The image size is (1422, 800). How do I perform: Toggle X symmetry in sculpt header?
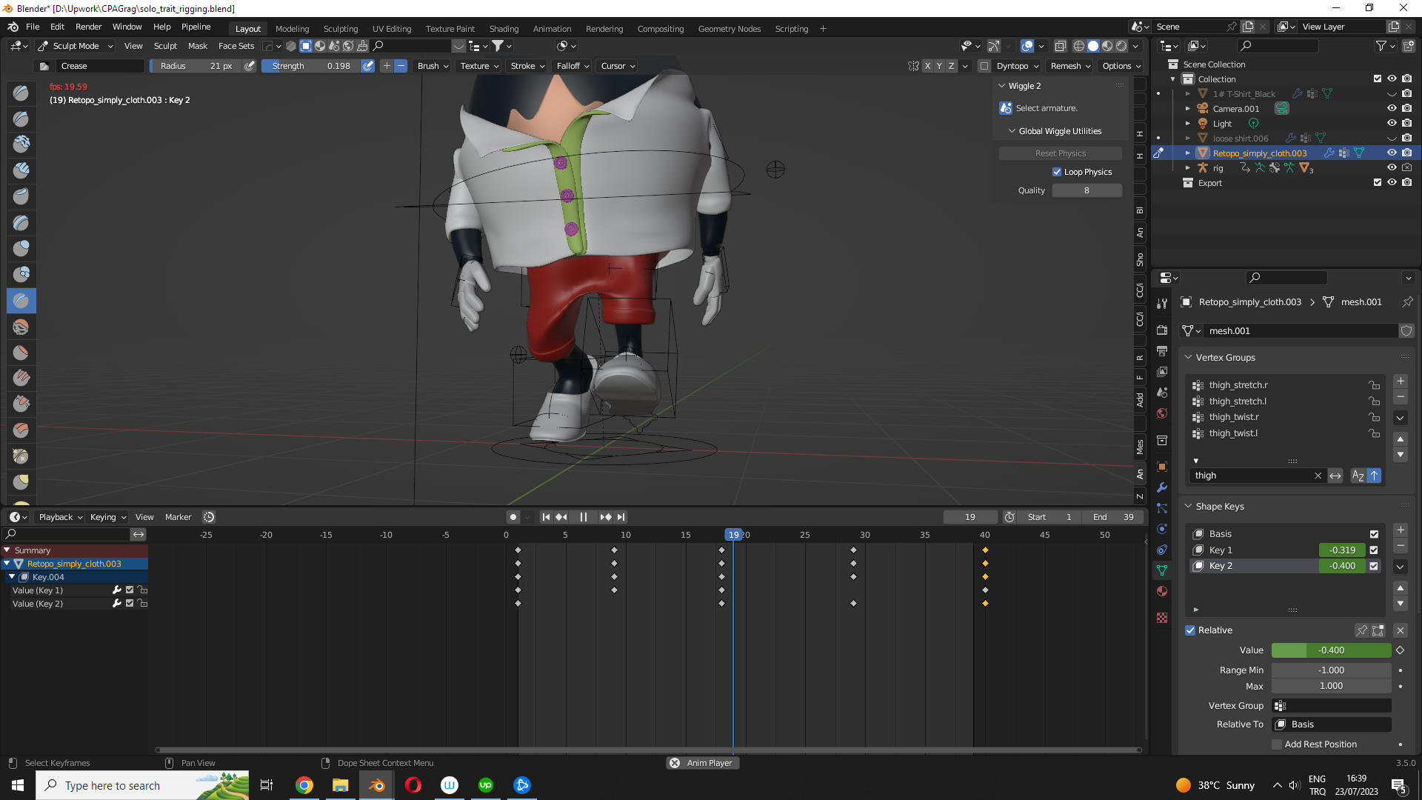[x=927, y=66]
